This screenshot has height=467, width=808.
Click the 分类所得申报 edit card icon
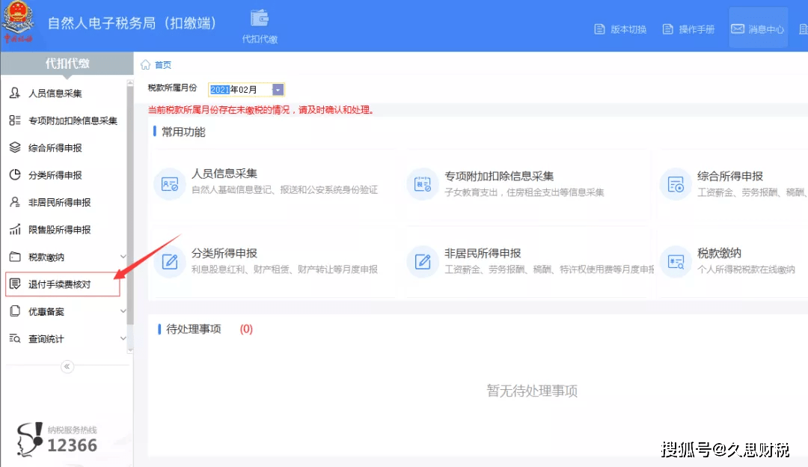click(x=169, y=262)
